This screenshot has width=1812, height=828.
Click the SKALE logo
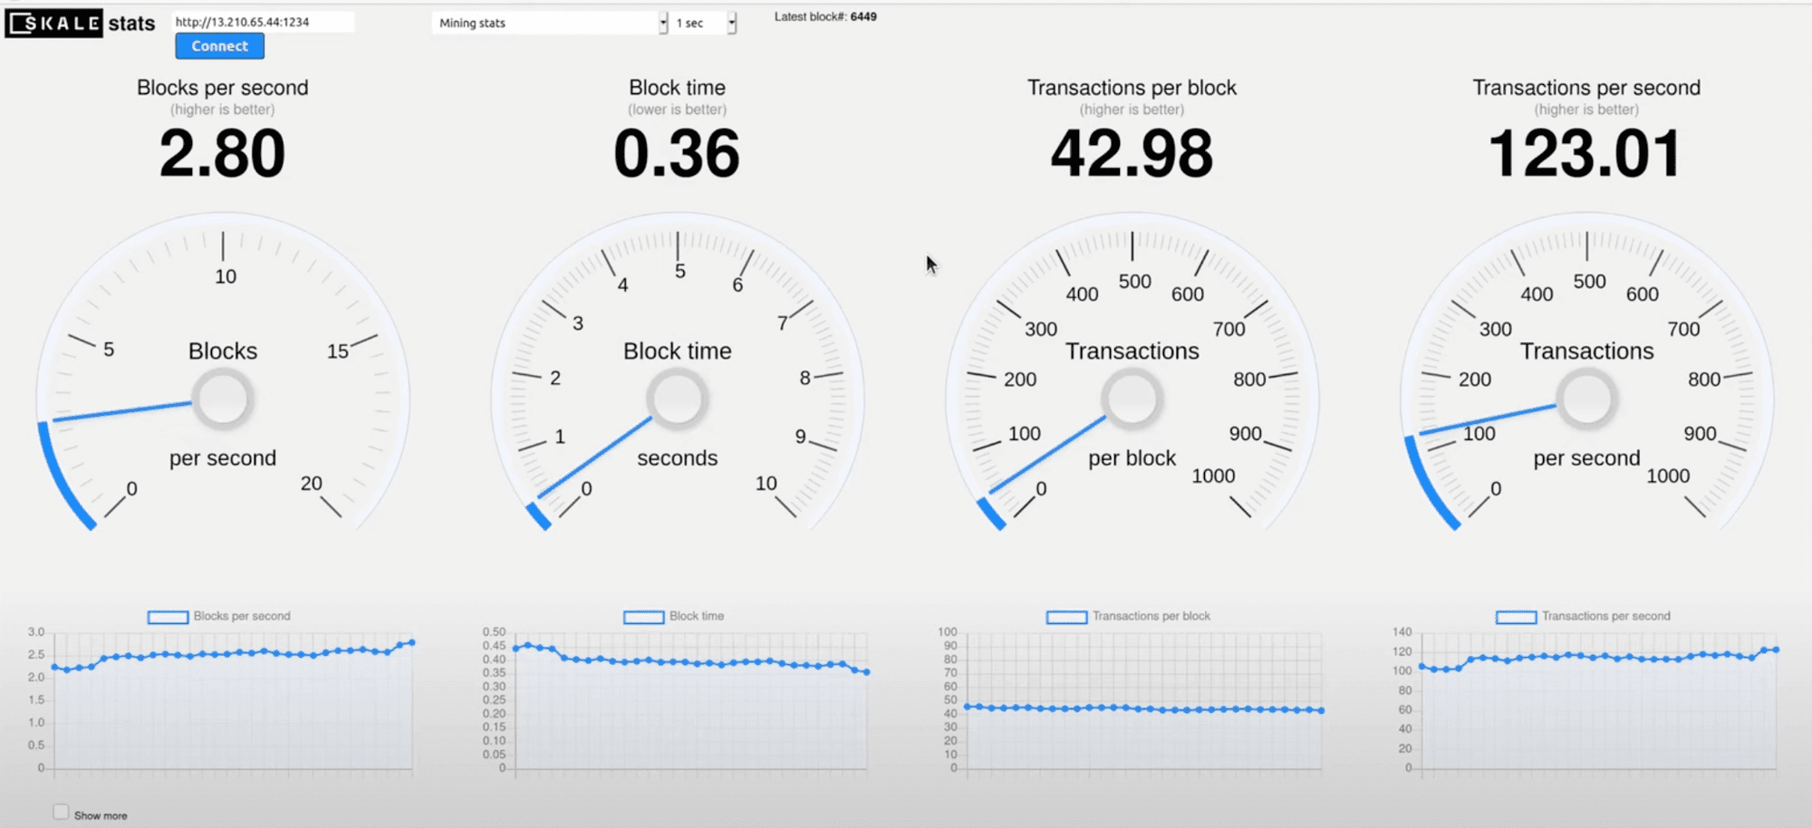(54, 24)
